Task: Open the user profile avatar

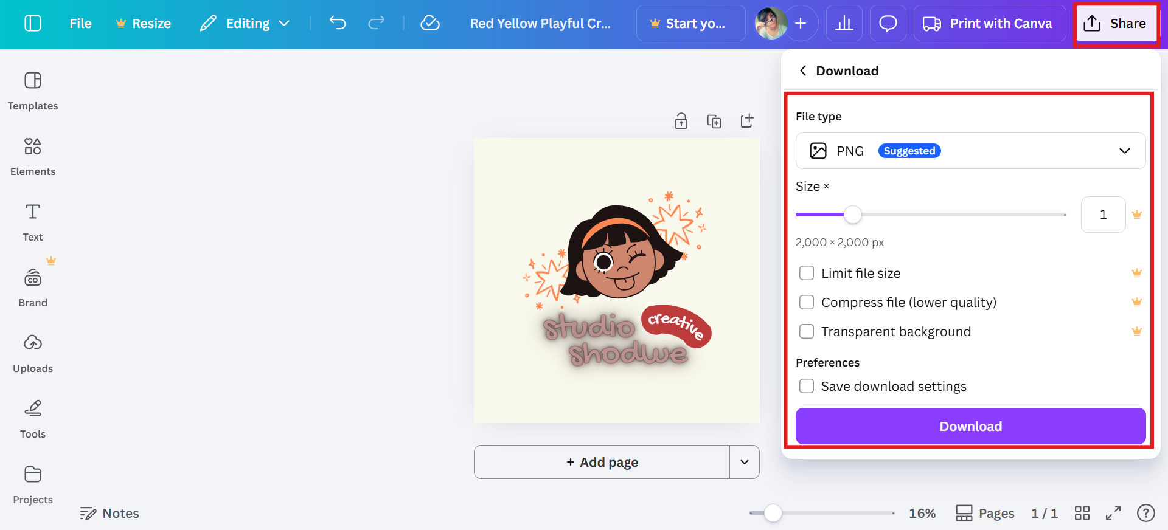Action: click(x=771, y=23)
